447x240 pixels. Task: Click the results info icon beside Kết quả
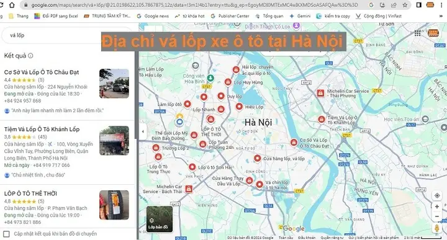pyautogui.click(x=30, y=56)
